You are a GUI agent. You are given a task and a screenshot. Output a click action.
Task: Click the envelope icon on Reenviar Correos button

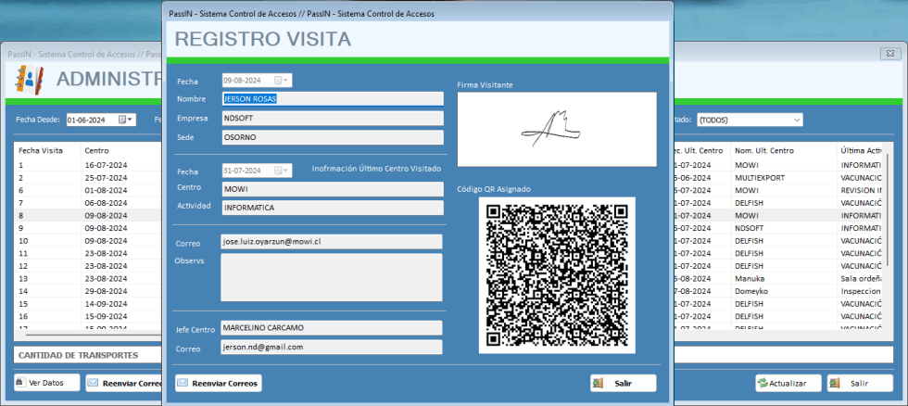pyautogui.click(x=183, y=383)
